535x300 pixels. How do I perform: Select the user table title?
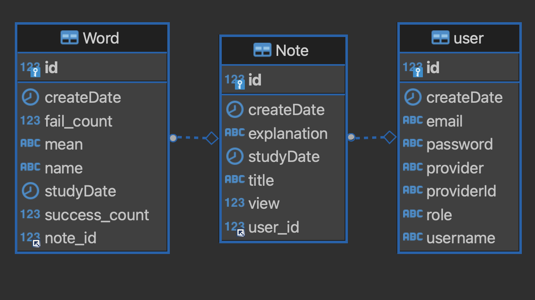click(469, 38)
